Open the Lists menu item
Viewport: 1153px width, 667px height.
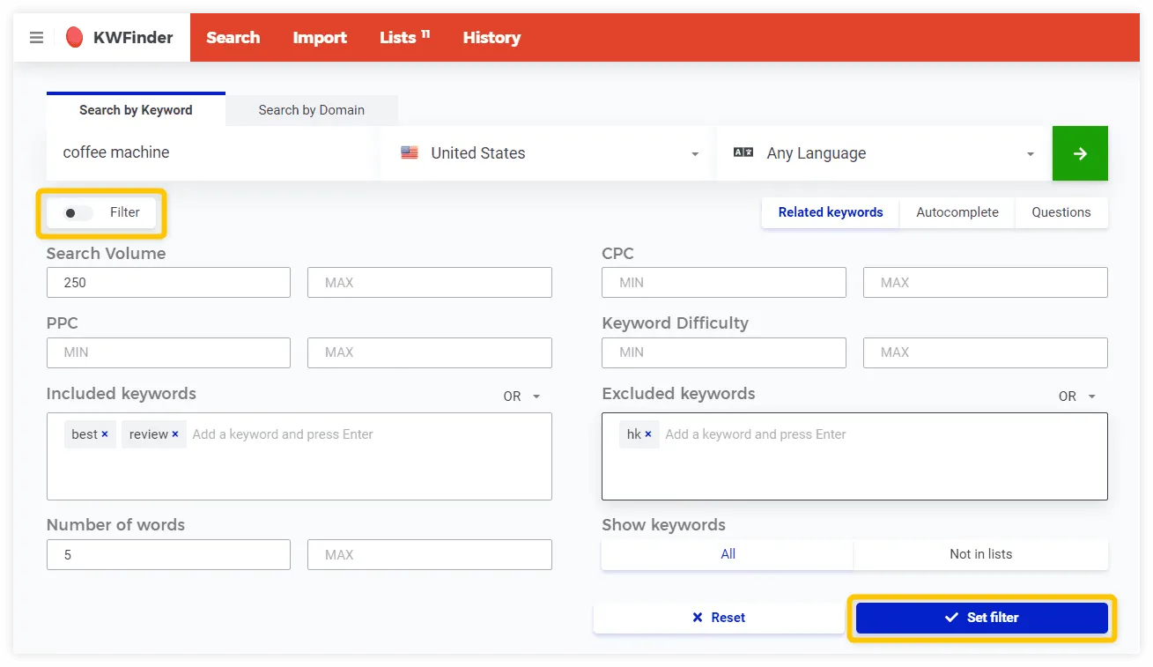[x=404, y=38]
